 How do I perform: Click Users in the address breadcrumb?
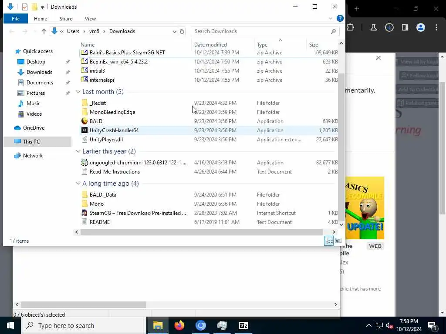click(x=73, y=31)
